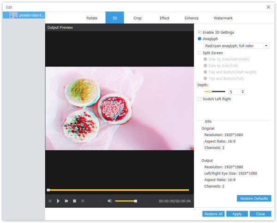277x223 pixels.
Task: Jump to the previous frame
Action: coord(50,201)
